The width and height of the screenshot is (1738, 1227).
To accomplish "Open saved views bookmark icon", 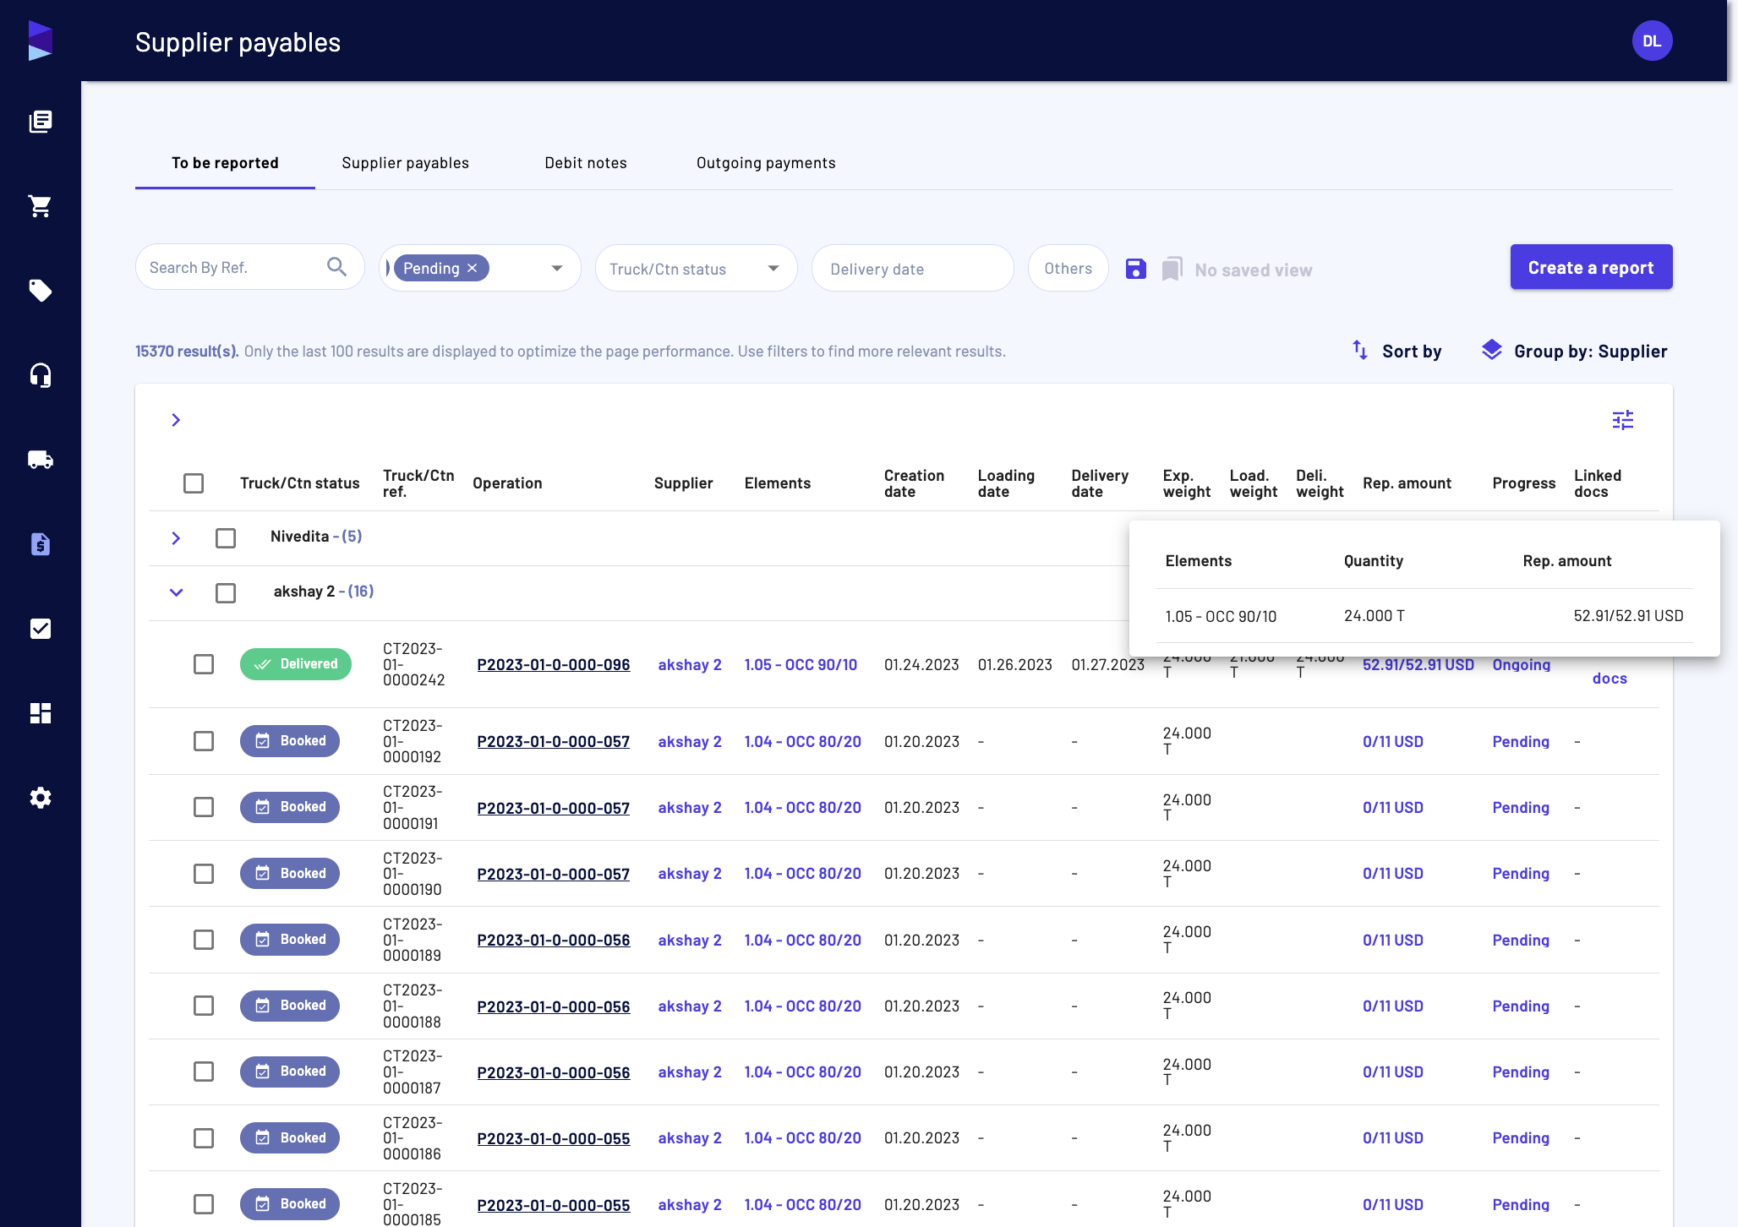I will click(x=1172, y=269).
